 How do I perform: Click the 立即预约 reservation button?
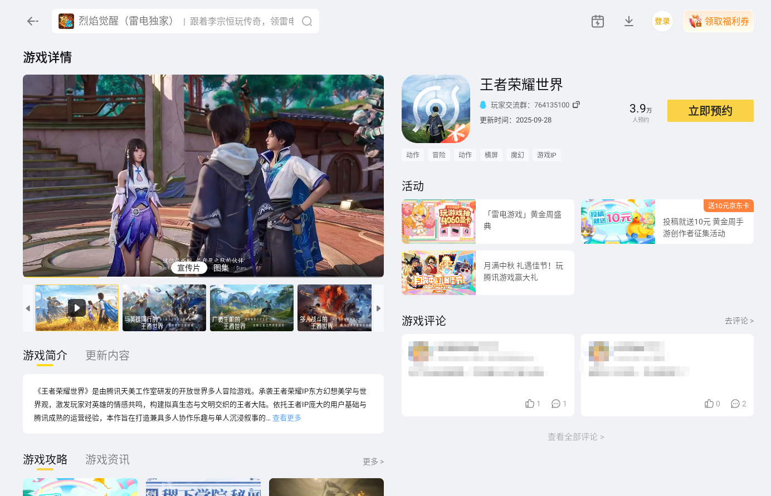[x=710, y=111]
